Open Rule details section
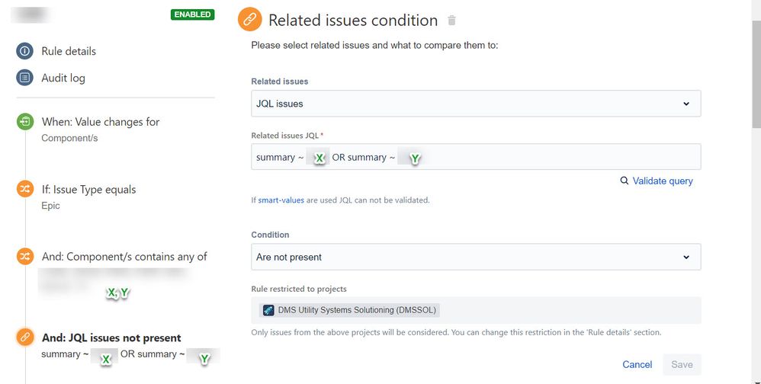Image resolution: width=761 pixels, height=384 pixels. point(69,51)
